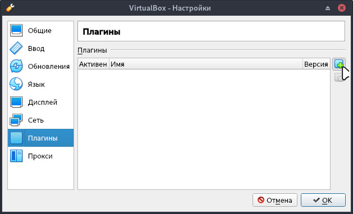The width and height of the screenshot is (353, 214).
Task: Click the Отмена button
Action: (x=275, y=200)
